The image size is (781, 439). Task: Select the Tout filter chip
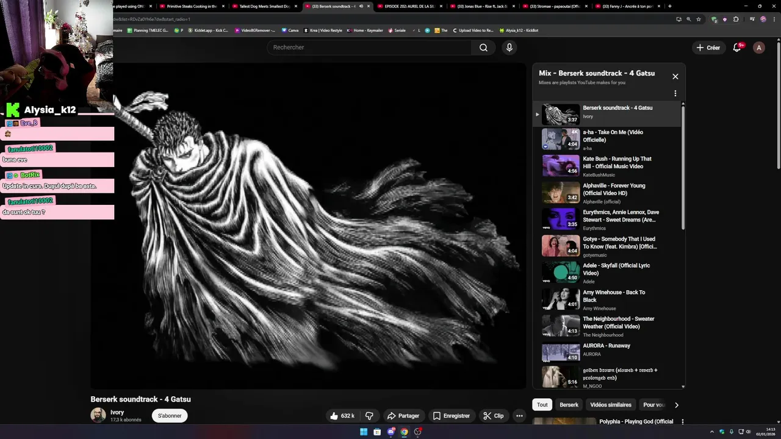[542, 405]
